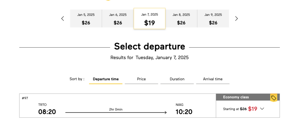
Task: Click the crossed-out $26 original price
Action: tap(243, 109)
